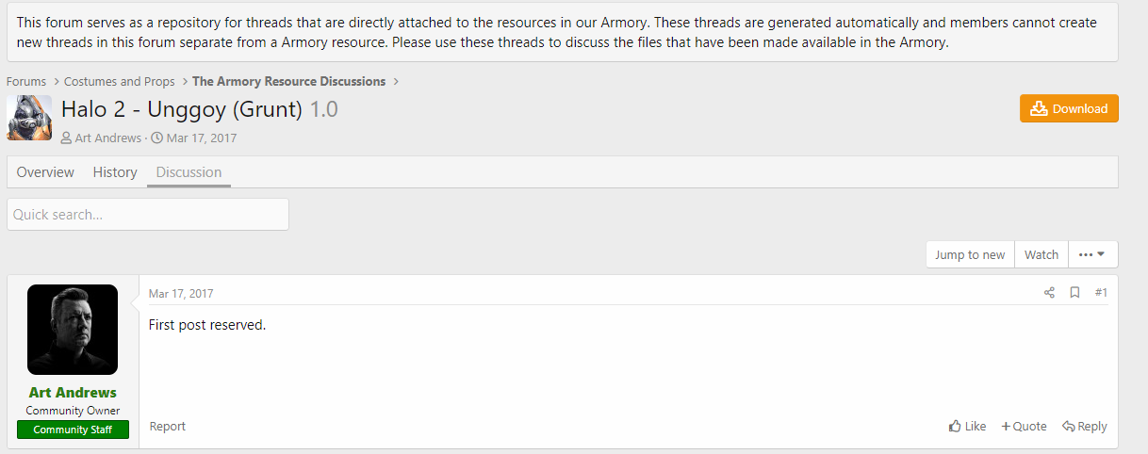This screenshot has height=454, width=1148.
Task: Click the Quote plus icon
Action: (1006, 427)
